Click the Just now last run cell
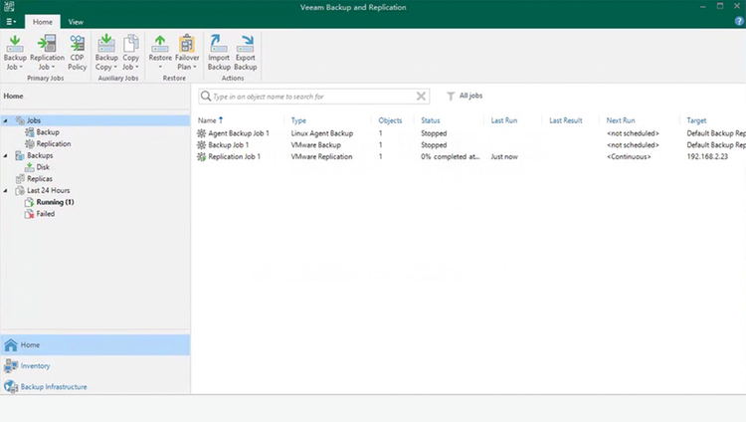Screen dimensions: 746x422 point(504,156)
